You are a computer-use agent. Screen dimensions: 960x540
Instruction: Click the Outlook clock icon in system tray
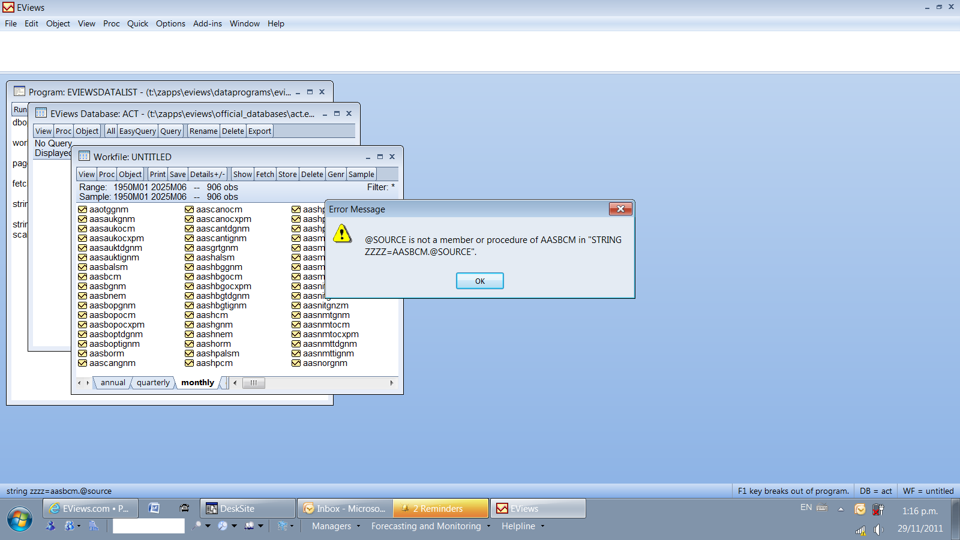[860, 509]
